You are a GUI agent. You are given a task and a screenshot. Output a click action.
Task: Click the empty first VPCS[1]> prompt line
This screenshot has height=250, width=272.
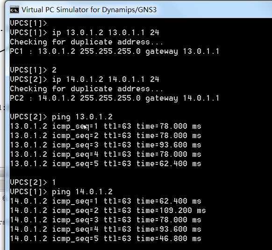coord(29,23)
